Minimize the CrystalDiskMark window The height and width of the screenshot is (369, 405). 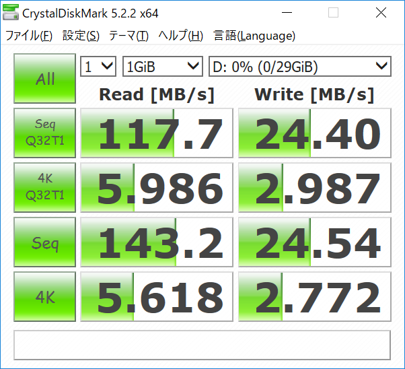pos(287,12)
